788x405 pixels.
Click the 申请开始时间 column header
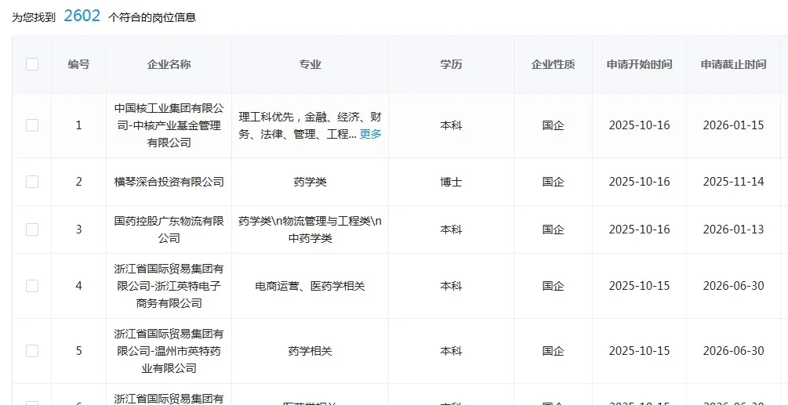tap(639, 64)
